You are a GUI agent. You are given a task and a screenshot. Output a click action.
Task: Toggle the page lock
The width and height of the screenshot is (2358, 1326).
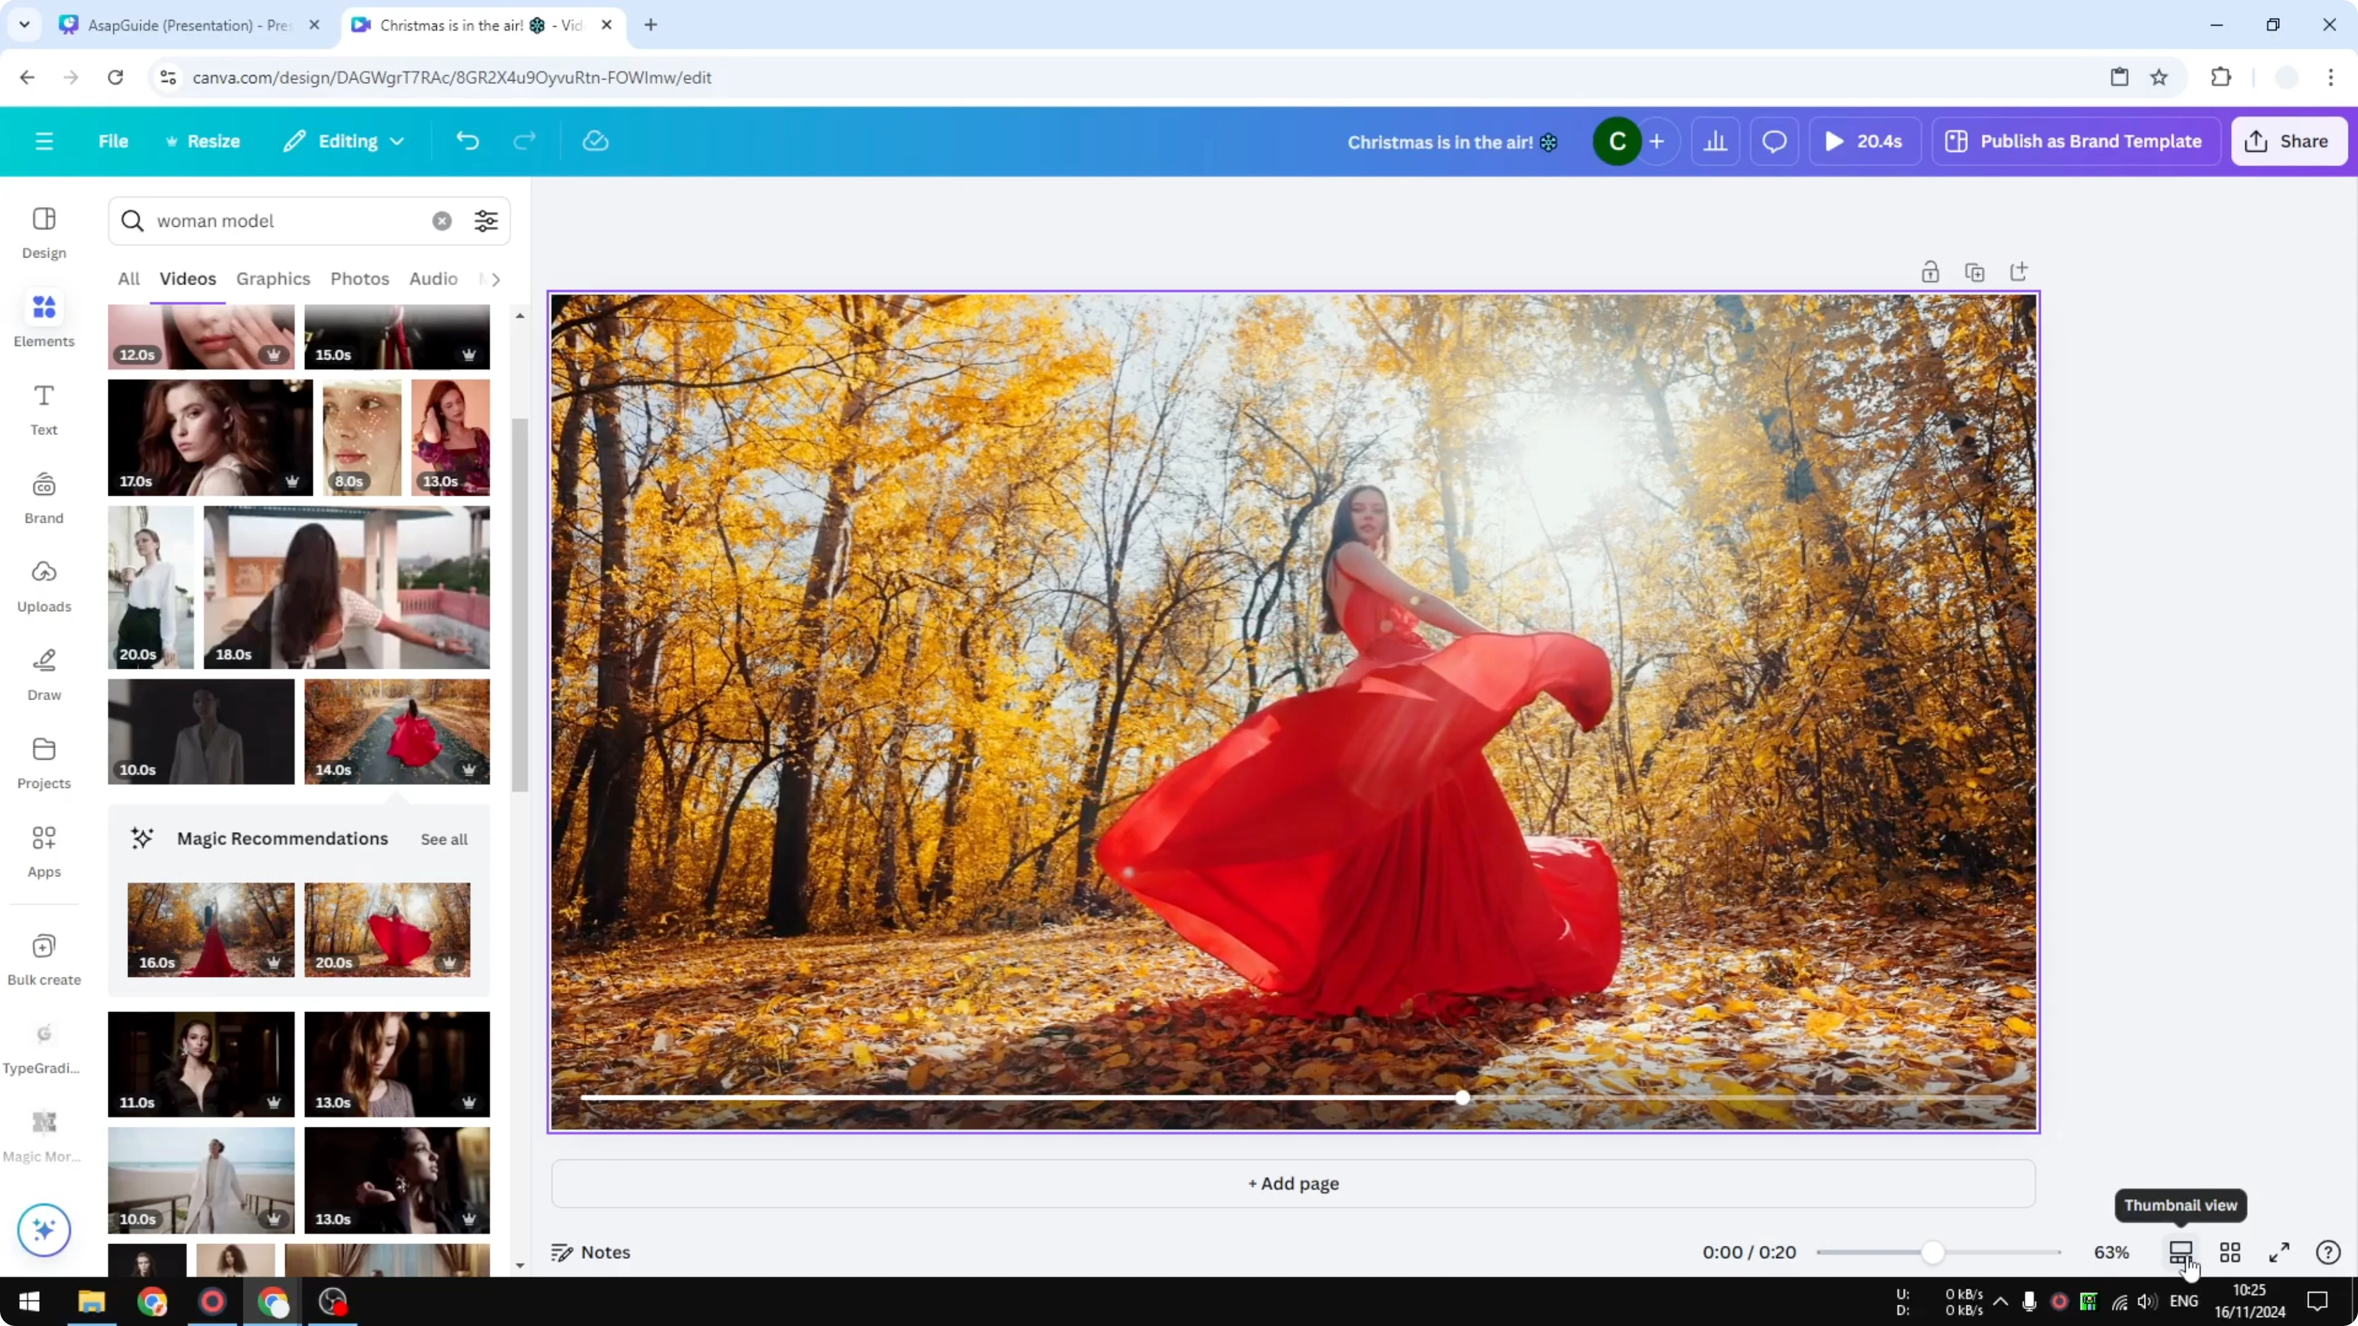(x=1931, y=272)
